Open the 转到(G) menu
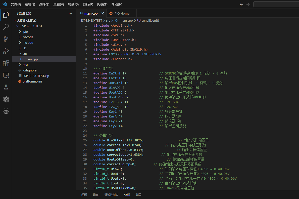The height and width of the screenshot is (199, 299). point(73,4)
